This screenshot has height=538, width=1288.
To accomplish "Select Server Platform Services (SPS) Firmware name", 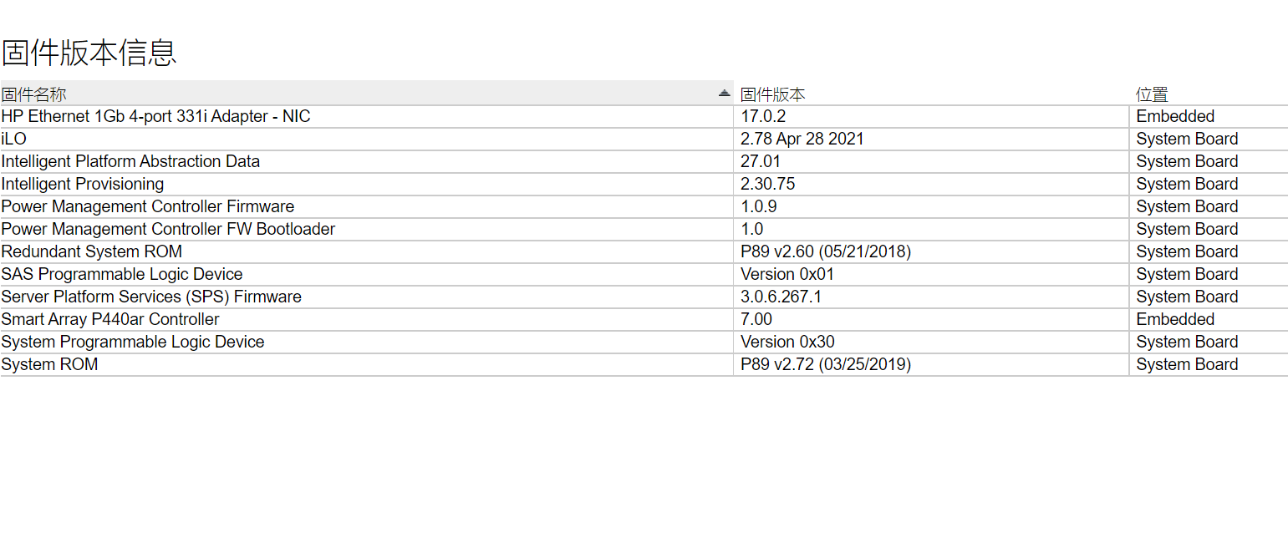I will tap(151, 297).
